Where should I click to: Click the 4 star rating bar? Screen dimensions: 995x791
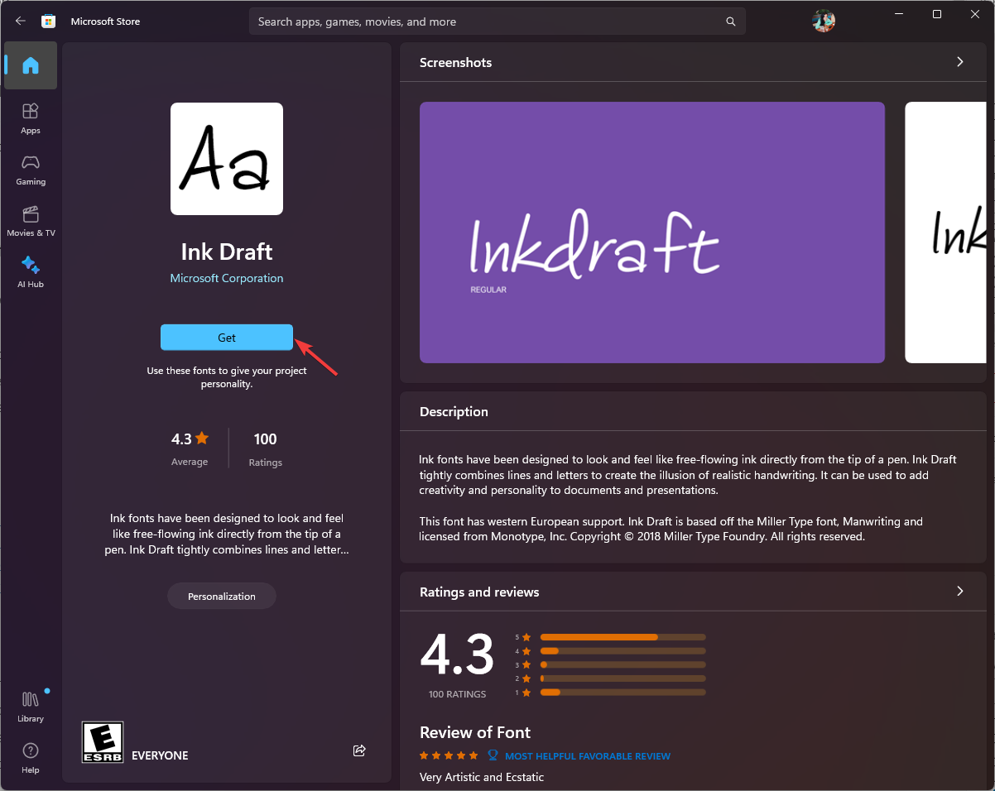tap(623, 651)
